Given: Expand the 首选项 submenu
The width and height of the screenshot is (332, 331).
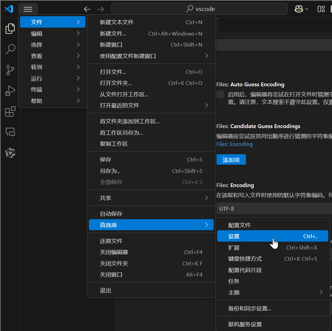Looking at the screenshot, I should [151, 225].
